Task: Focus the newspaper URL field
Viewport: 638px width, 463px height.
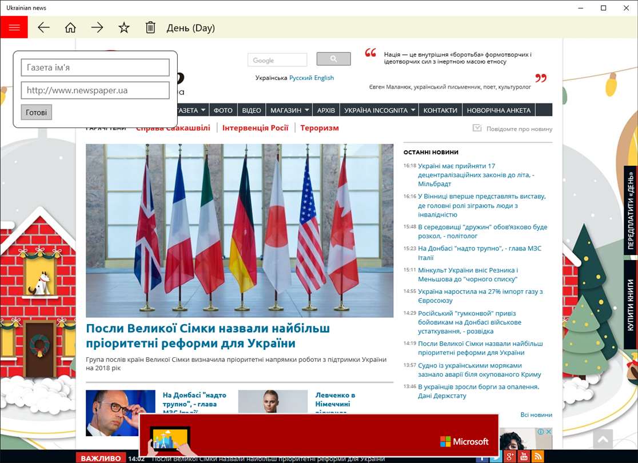Action: point(95,90)
